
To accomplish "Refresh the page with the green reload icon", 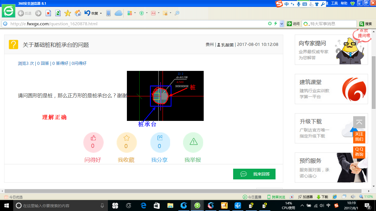I will pyautogui.click(x=58, y=13).
